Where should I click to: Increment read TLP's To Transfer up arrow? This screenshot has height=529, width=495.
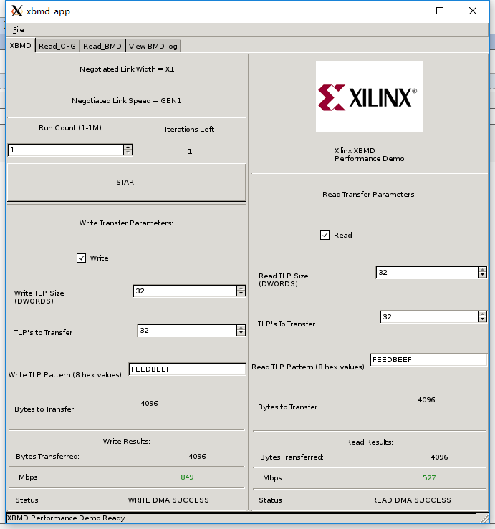point(482,314)
